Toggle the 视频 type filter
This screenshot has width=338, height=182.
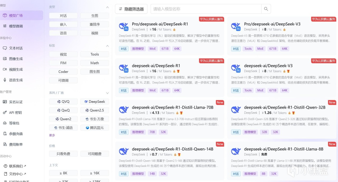pyautogui.click(x=95, y=33)
